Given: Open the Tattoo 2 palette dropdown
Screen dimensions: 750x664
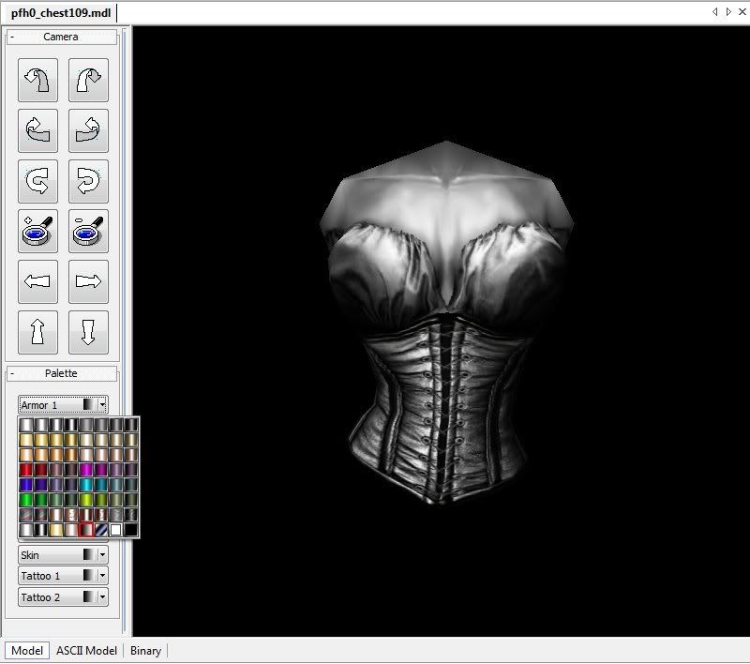Looking at the screenshot, I should (x=102, y=597).
